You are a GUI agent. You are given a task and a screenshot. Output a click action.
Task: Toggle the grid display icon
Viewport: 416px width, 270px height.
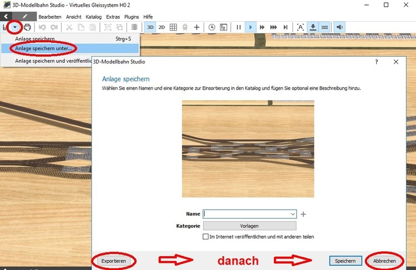pyautogui.click(x=173, y=27)
